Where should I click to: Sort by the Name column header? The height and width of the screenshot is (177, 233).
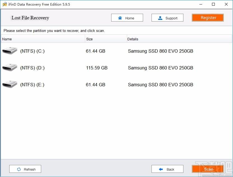[x=43, y=39]
